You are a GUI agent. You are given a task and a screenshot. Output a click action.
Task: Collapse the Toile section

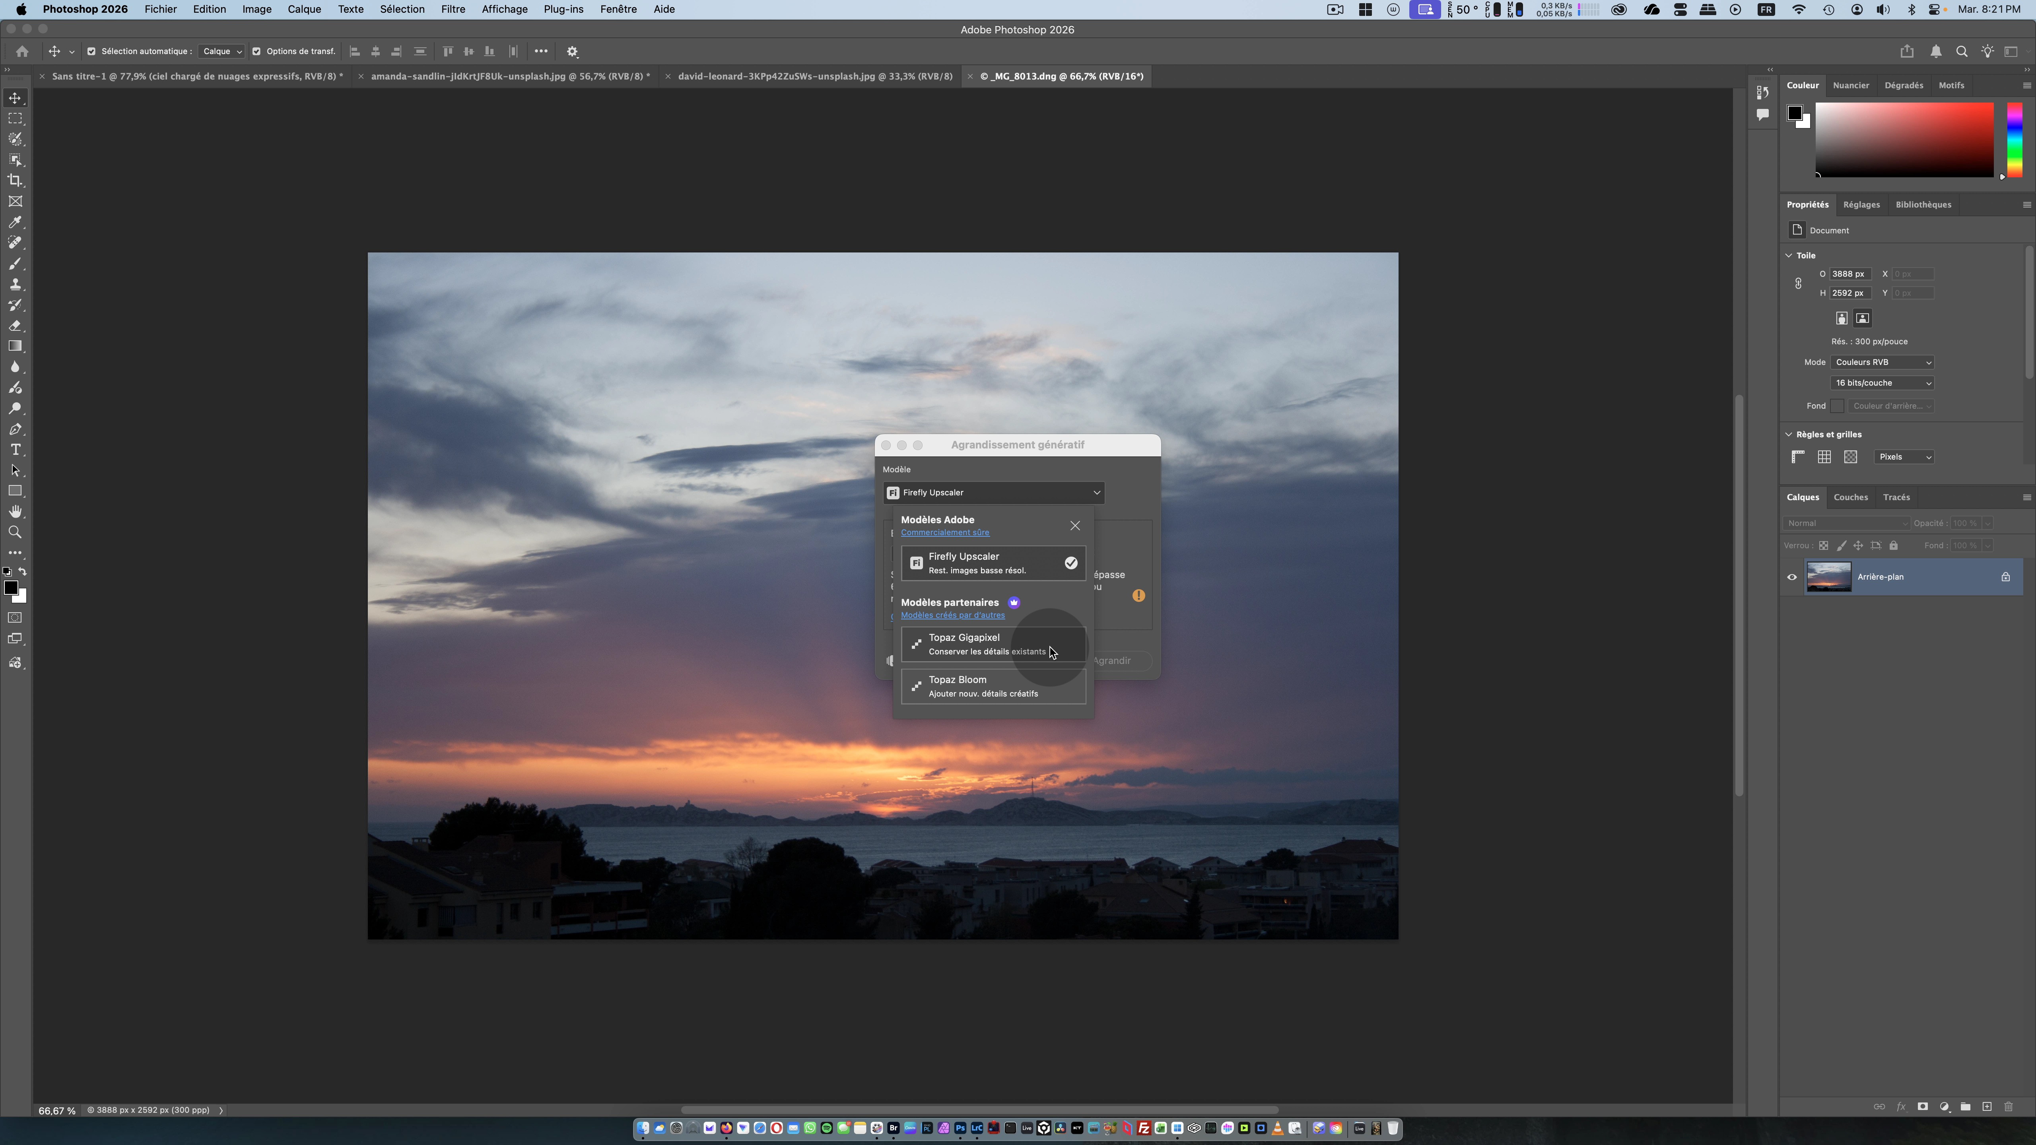[1789, 255]
